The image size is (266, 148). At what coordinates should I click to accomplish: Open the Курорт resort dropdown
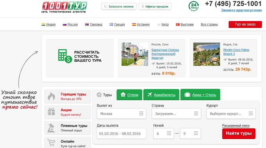point(231,114)
